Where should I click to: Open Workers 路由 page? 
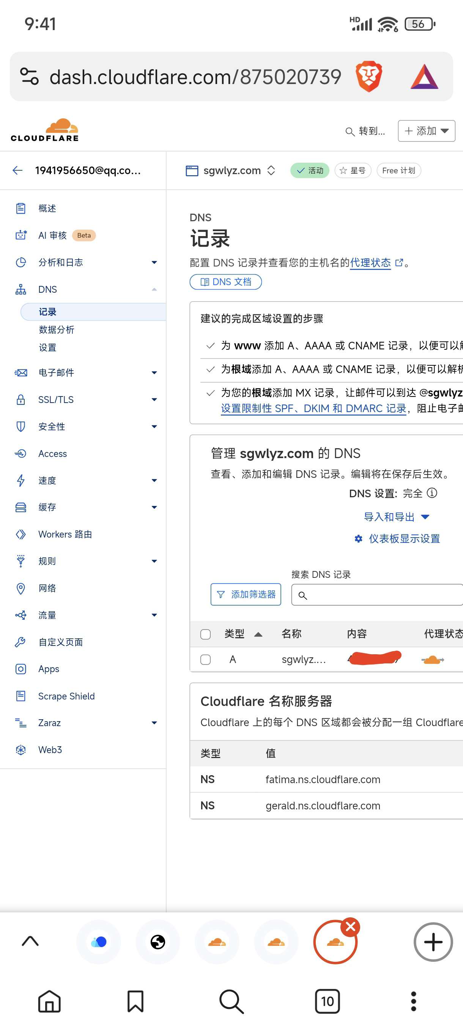[65, 534]
